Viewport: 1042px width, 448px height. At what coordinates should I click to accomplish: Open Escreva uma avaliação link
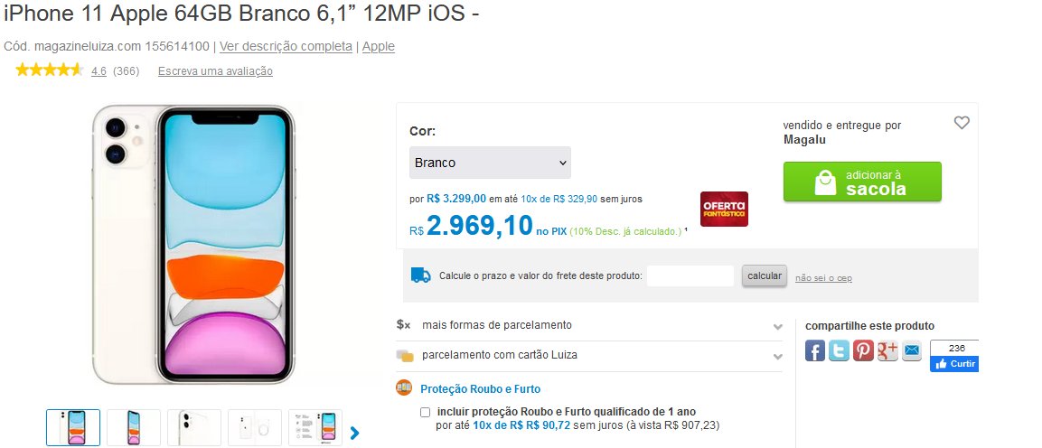[215, 71]
